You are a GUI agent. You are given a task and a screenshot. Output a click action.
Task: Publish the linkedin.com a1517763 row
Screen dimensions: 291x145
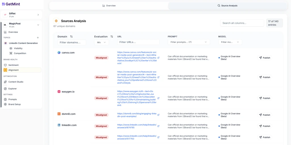(x=265, y=137)
